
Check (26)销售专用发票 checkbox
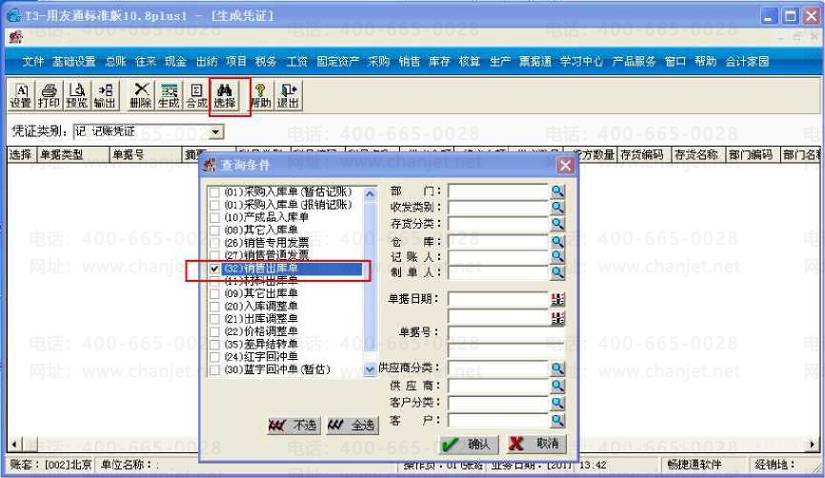point(214,243)
